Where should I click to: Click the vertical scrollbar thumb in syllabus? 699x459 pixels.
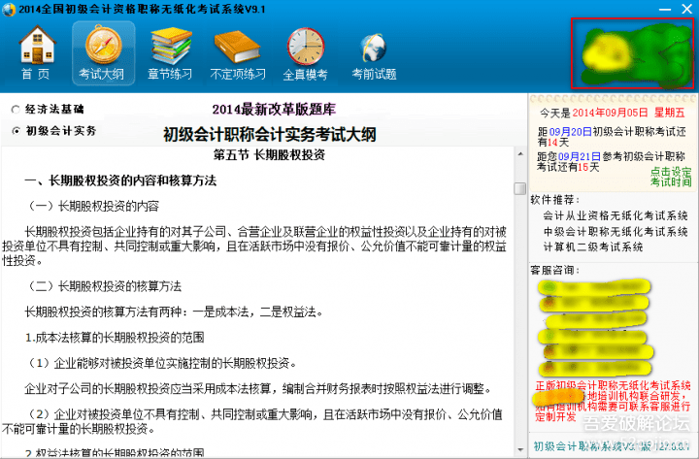point(519,188)
